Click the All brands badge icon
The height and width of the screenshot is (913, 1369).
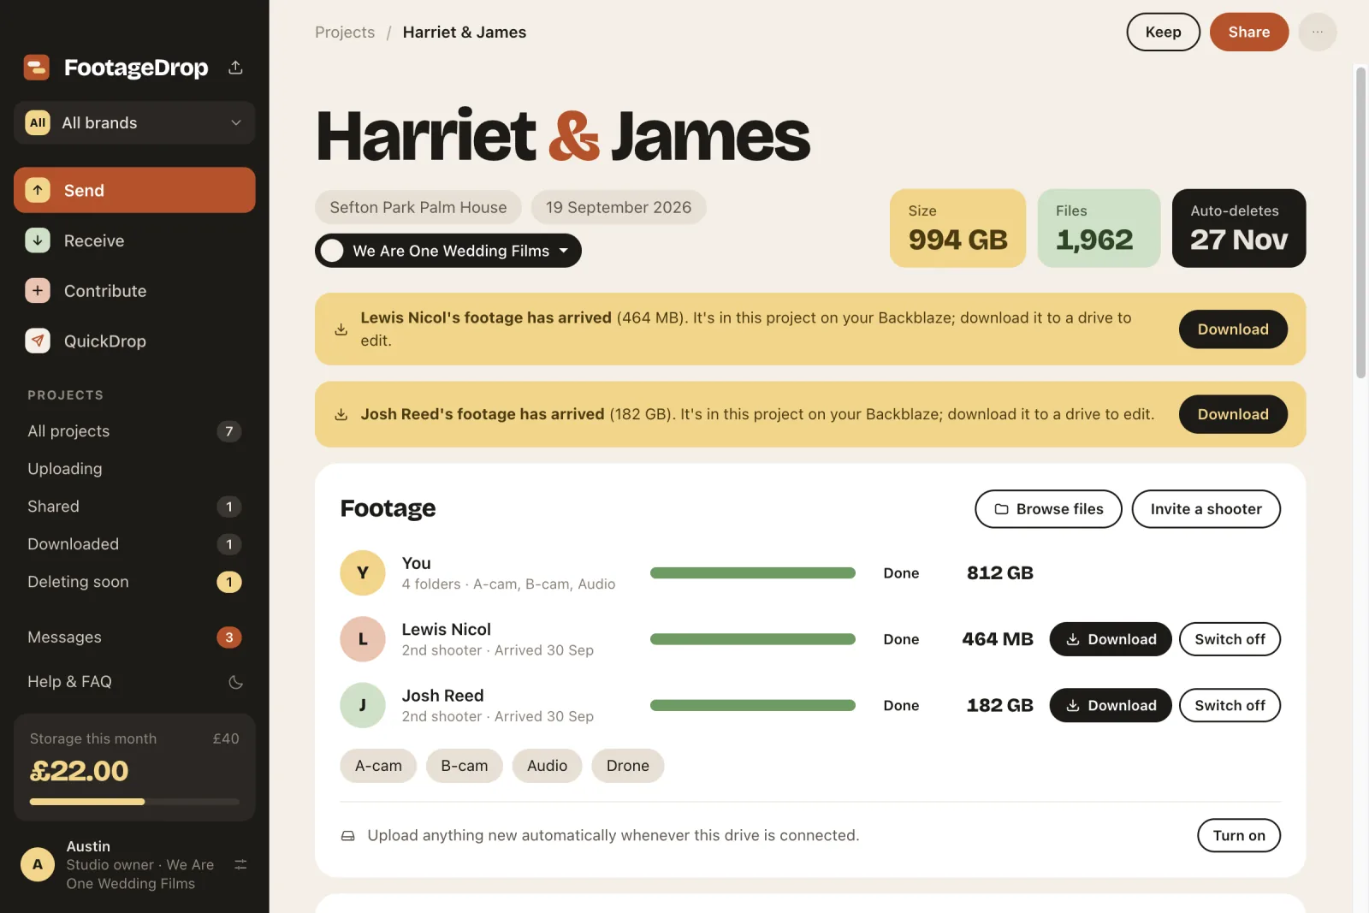click(x=38, y=122)
